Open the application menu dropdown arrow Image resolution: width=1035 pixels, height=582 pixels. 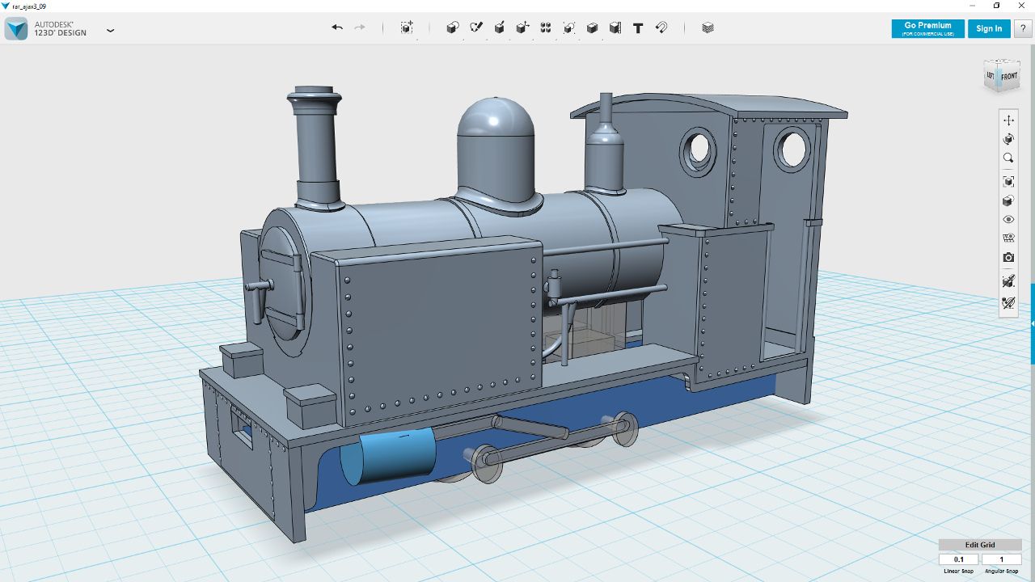pos(111,31)
